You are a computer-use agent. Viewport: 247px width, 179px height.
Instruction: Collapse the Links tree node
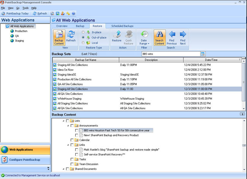pos(68,145)
